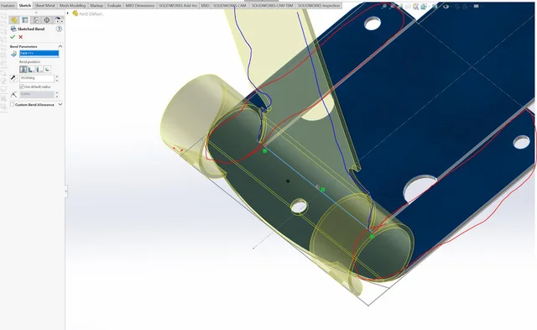Enable Custom Bend Allowance checkbox

click(12, 104)
